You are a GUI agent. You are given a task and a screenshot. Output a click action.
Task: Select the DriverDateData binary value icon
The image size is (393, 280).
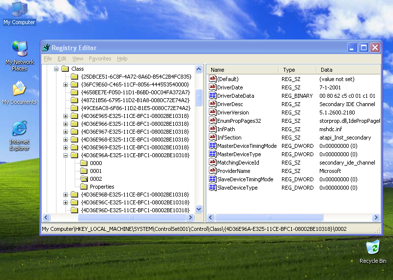pyautogui.click(x=212, y=95)
